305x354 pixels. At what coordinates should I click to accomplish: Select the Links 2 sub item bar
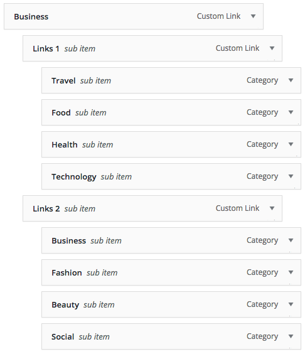[152, 208]
